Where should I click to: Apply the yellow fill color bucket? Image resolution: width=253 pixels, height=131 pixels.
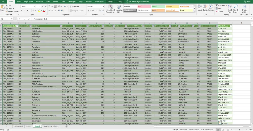click(39, 11)
